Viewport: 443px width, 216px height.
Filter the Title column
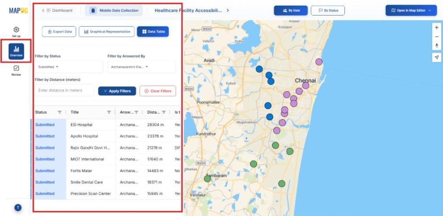pos(109,112)
